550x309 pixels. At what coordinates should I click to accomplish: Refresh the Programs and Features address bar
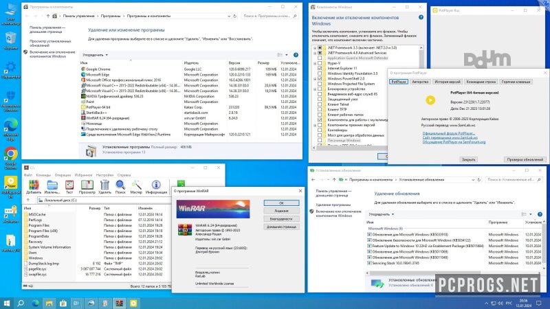(235, 16)
